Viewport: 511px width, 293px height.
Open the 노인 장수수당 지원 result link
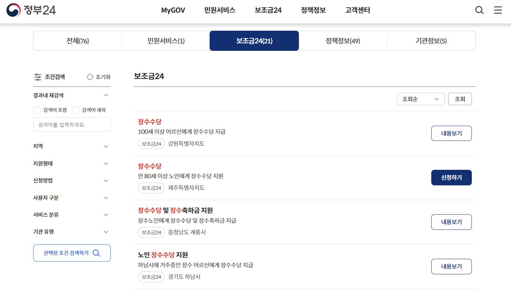(163, 255)
